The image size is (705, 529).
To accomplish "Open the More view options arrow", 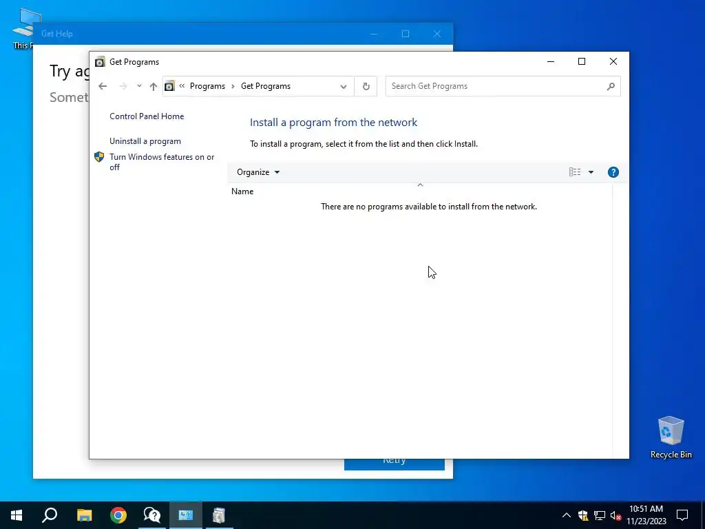I will (x=591, y=172).
